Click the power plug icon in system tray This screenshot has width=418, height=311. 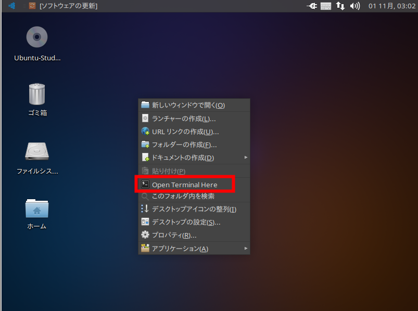pyautogui.click(x=312, y=6)
